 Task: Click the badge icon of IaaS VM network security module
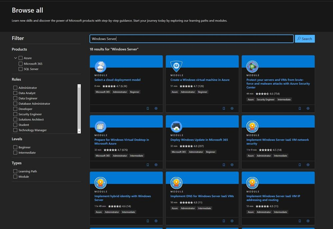tap(252, 127)
